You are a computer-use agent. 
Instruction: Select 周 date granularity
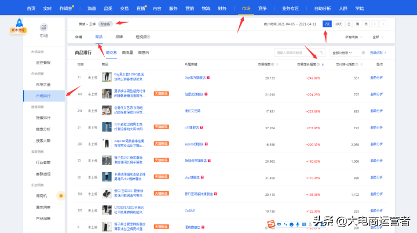357,24
